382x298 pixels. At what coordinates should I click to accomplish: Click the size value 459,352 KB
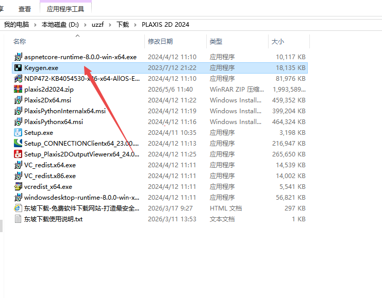click(289, 100)
